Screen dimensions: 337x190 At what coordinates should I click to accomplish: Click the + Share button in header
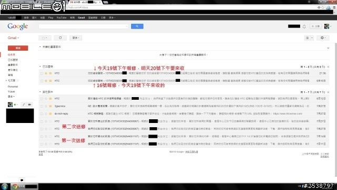point(315,26)
